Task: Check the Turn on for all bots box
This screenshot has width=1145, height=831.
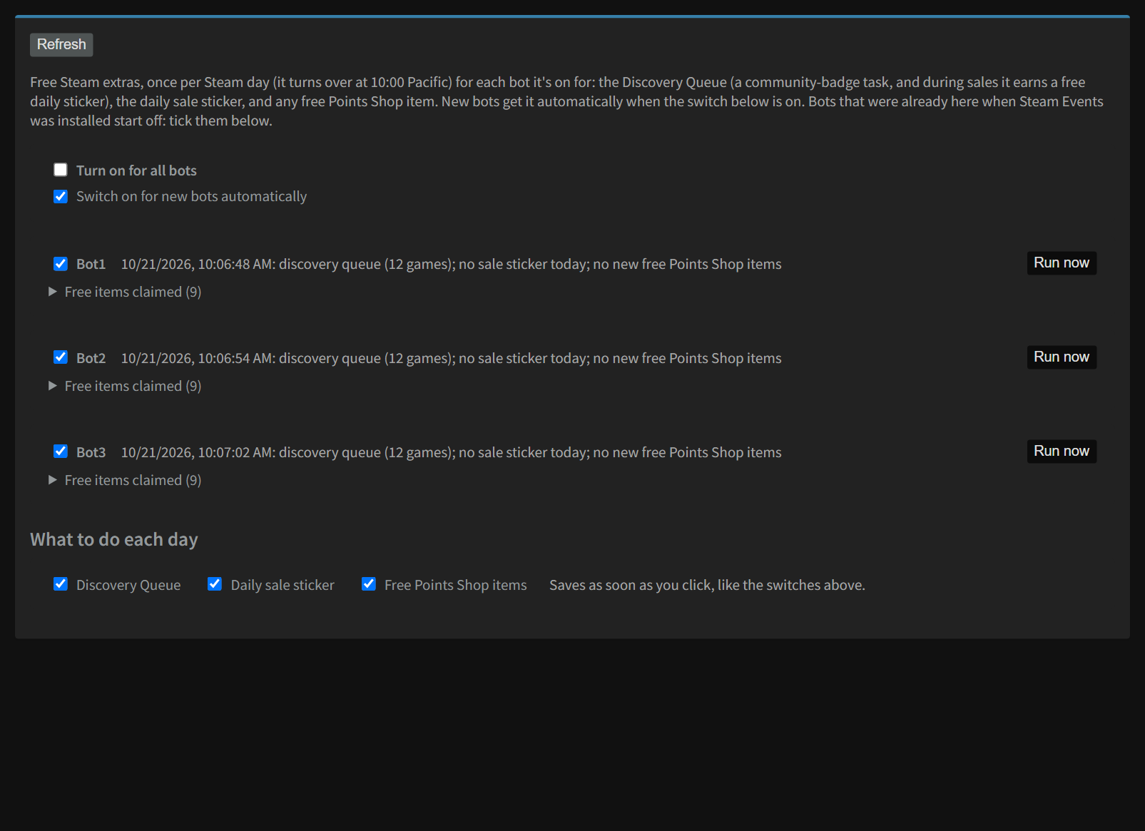Action: pyautogui.click(x=61, y=170)
